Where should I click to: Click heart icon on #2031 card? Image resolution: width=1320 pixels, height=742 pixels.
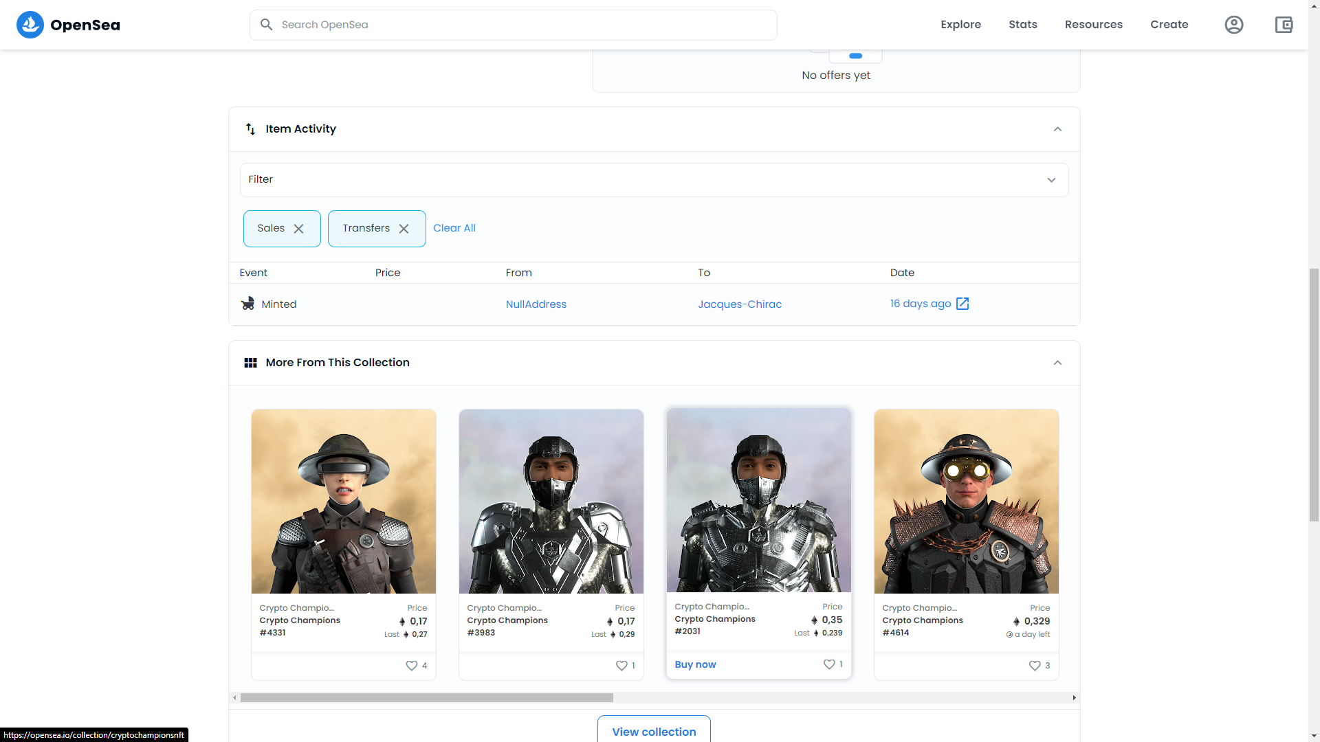(x=829, y=664)
